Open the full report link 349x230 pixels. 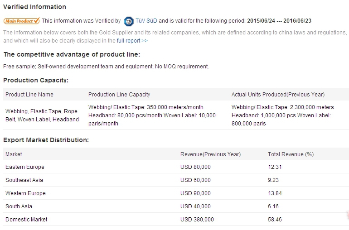click(132, 41)
